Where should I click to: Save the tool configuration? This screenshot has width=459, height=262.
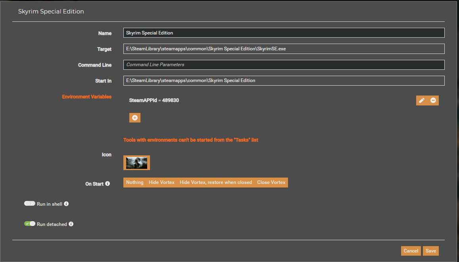click(430, 251)
